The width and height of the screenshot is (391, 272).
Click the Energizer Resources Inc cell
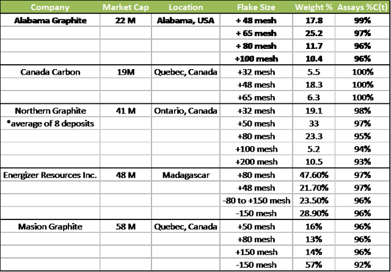(50, 174)
